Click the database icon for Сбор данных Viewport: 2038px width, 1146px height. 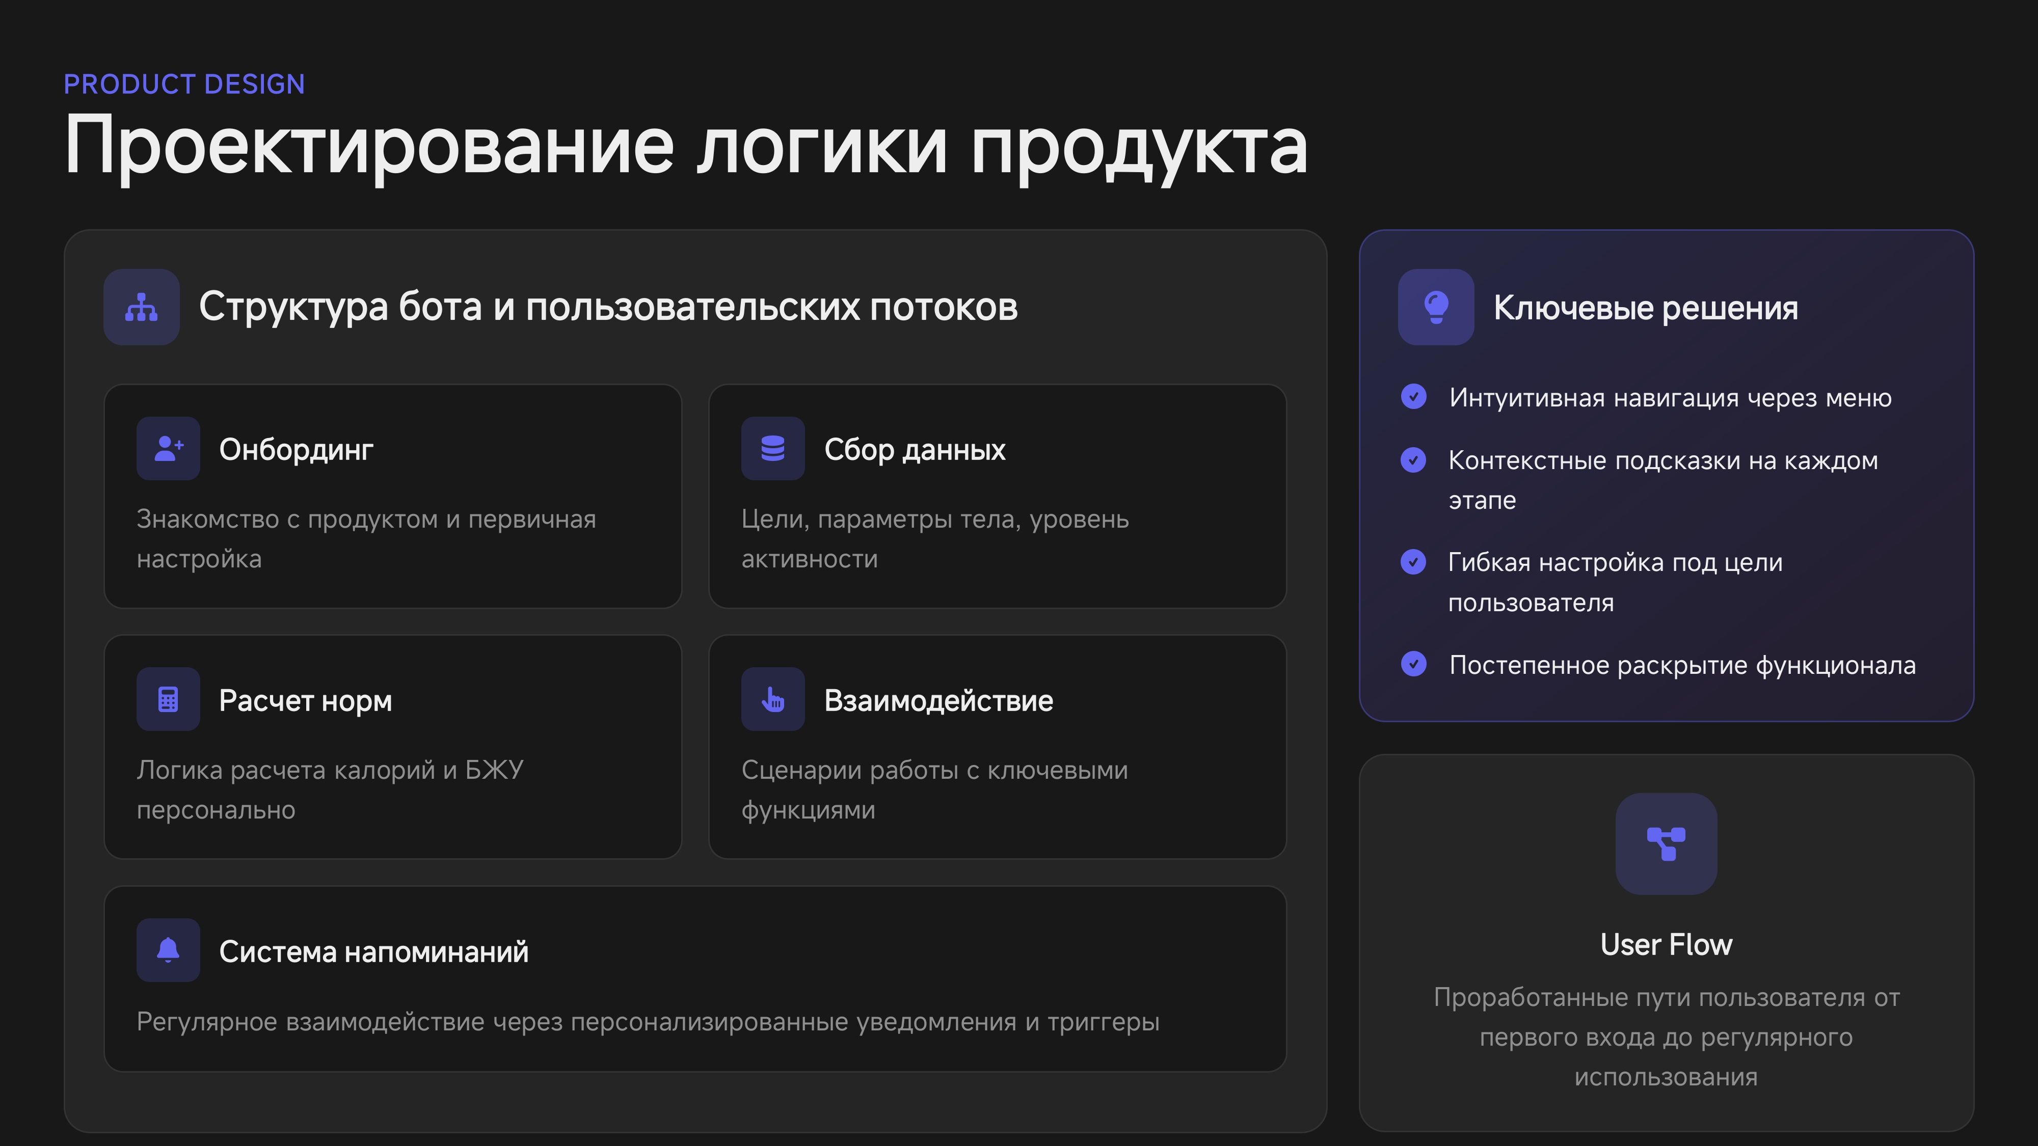tap(773, 448)
